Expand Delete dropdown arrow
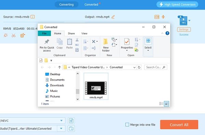Viewport: 205px width, 135px height. click(x=97, y=41)
